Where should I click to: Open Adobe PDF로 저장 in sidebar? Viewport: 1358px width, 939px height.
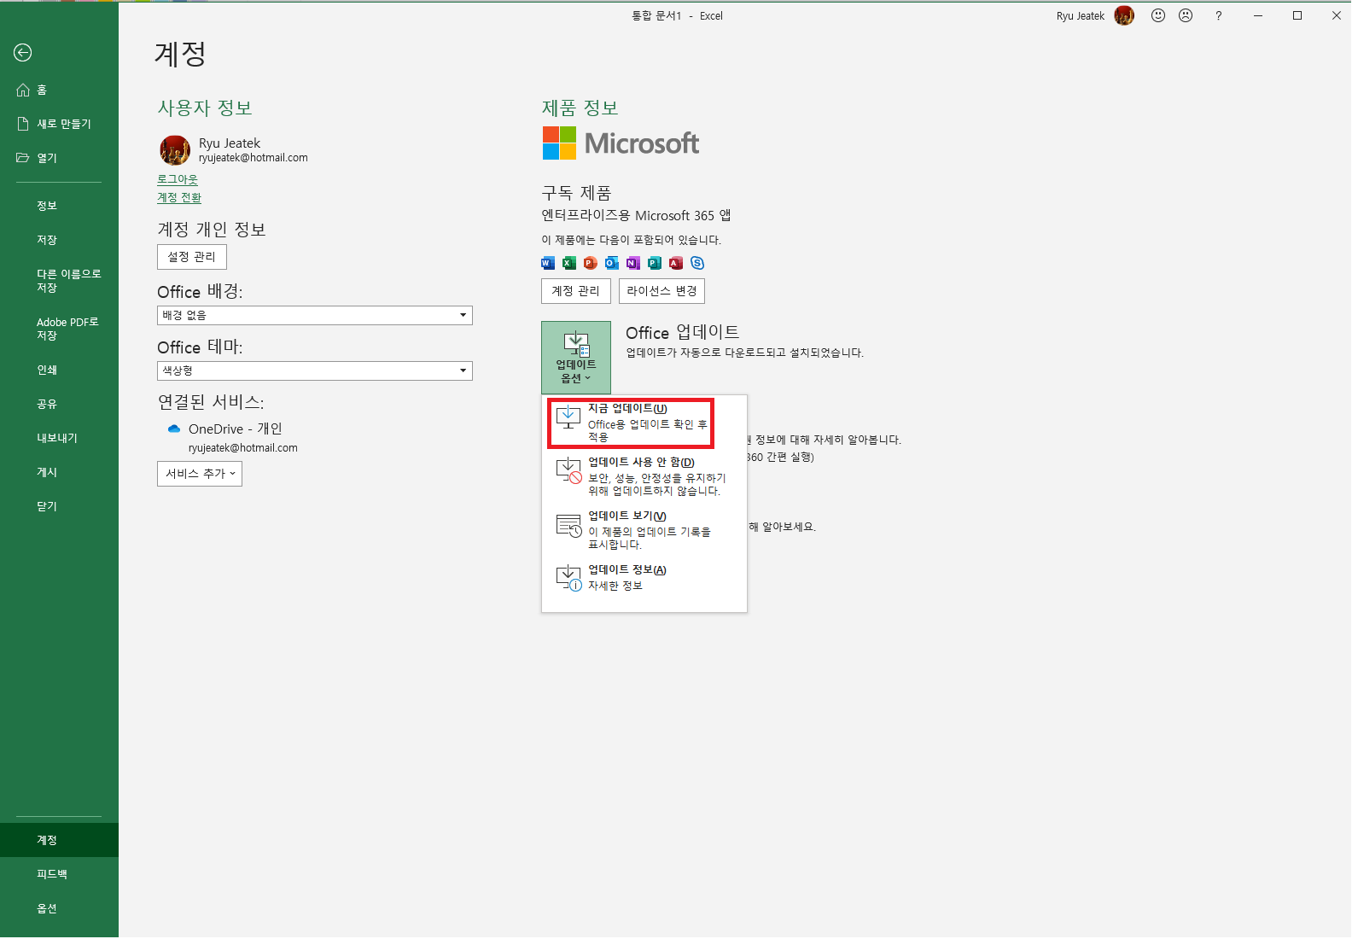coord(59,329)
